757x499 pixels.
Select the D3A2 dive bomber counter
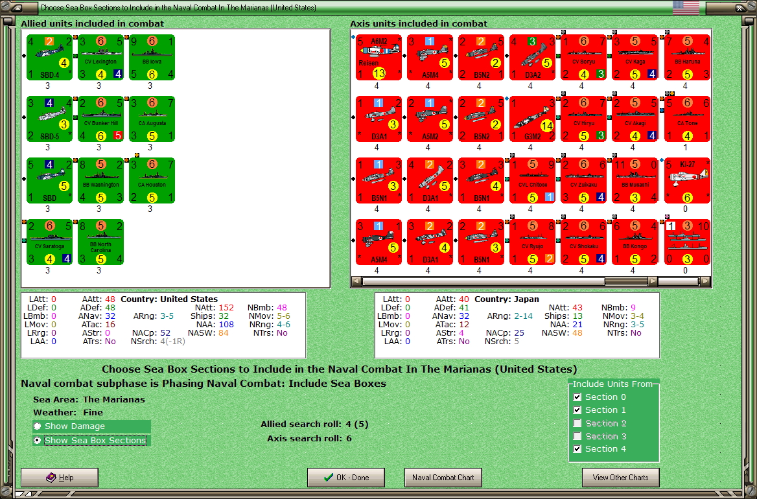point(533,58)
